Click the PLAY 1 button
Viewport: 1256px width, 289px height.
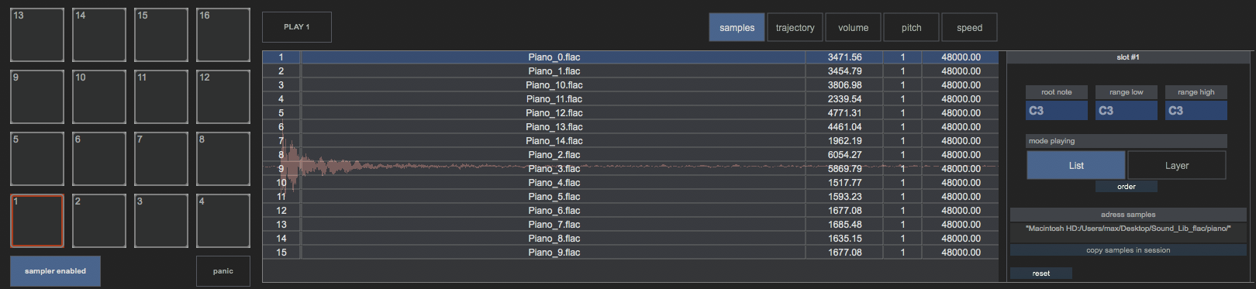(297, 27)
